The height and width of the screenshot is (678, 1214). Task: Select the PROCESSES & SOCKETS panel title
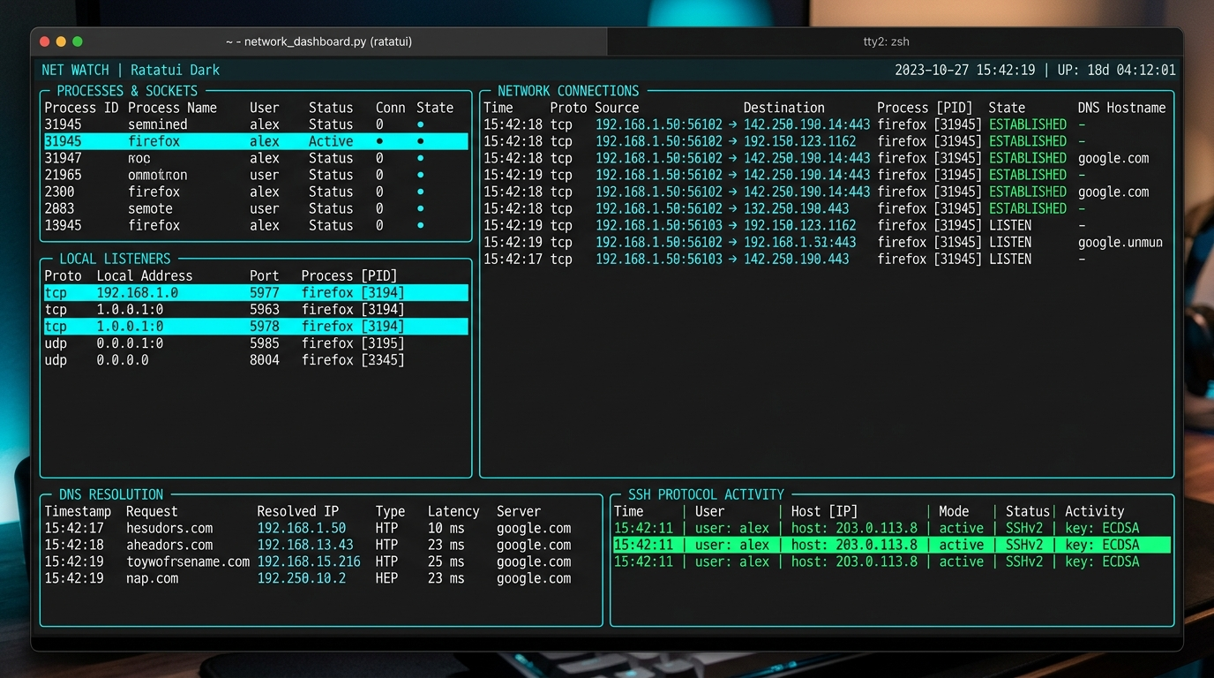click(x=127, y=91)
